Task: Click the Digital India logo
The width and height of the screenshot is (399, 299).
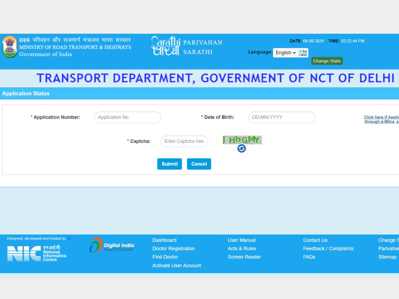Action: tap(111, 246)
